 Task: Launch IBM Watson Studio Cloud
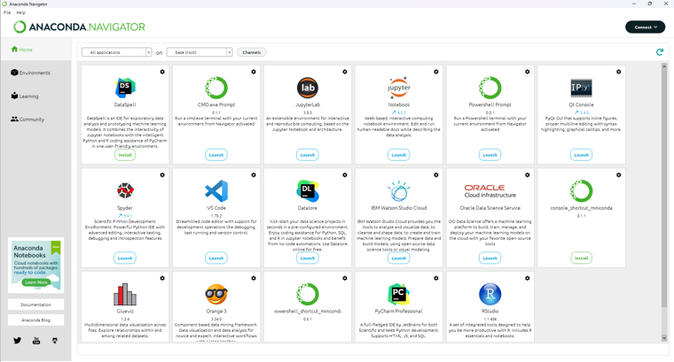pos(398,258)
